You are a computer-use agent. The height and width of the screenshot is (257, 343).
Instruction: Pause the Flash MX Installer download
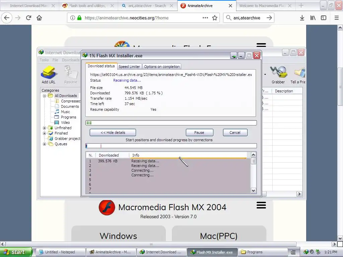click(x=199, y=133)
